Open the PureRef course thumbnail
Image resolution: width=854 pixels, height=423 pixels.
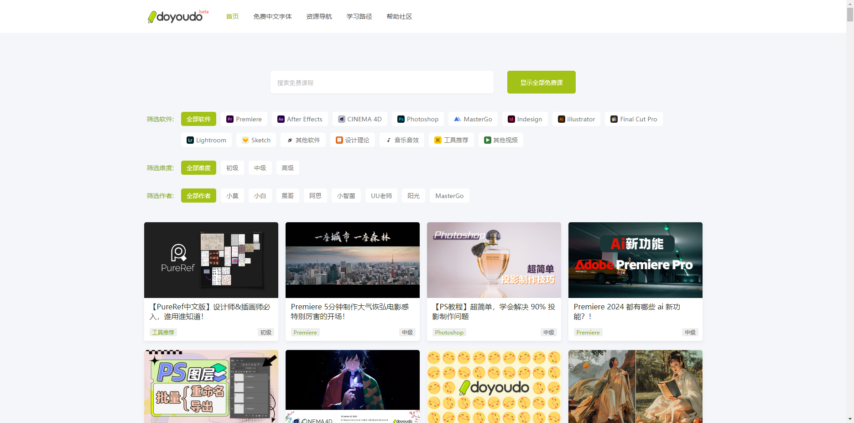coord(211,260)
